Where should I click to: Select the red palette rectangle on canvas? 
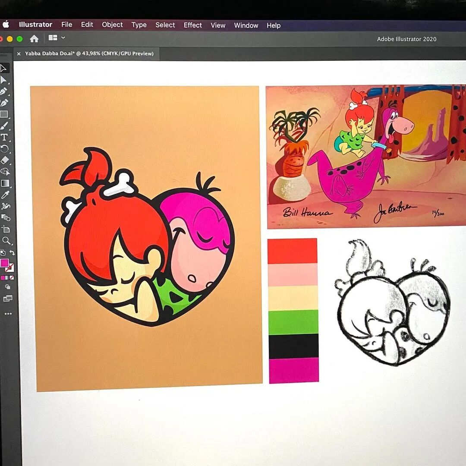click(x=293, y=251)
